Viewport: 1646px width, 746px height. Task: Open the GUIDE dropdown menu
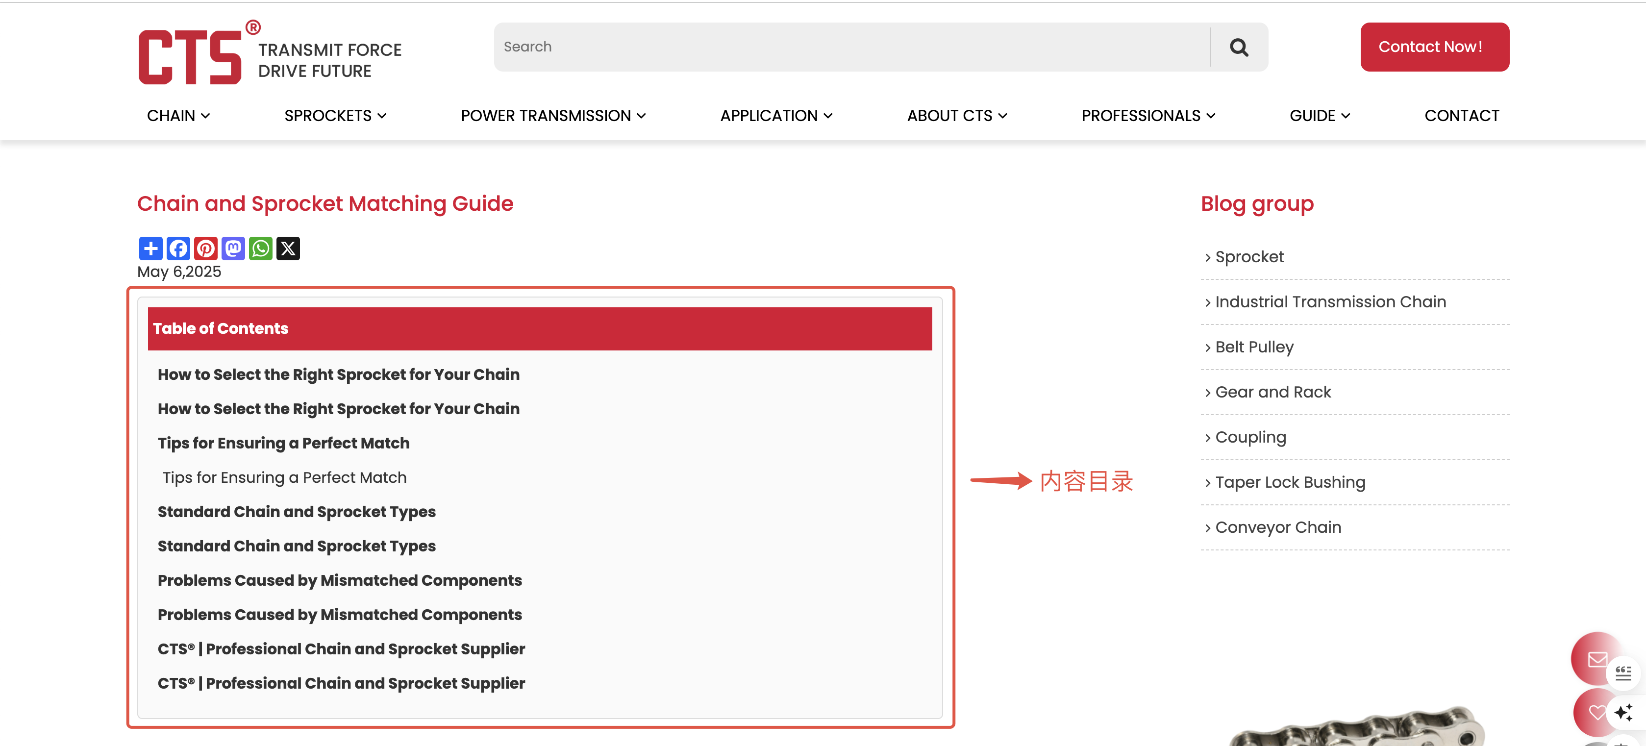[1320, 116]
